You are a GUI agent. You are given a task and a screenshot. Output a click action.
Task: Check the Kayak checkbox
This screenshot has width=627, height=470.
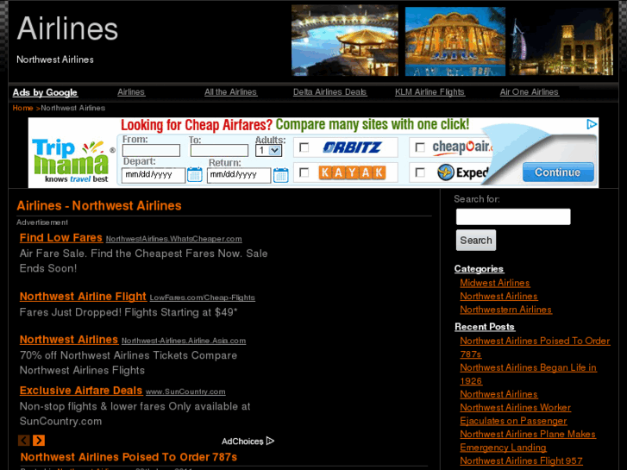point(304,172)
